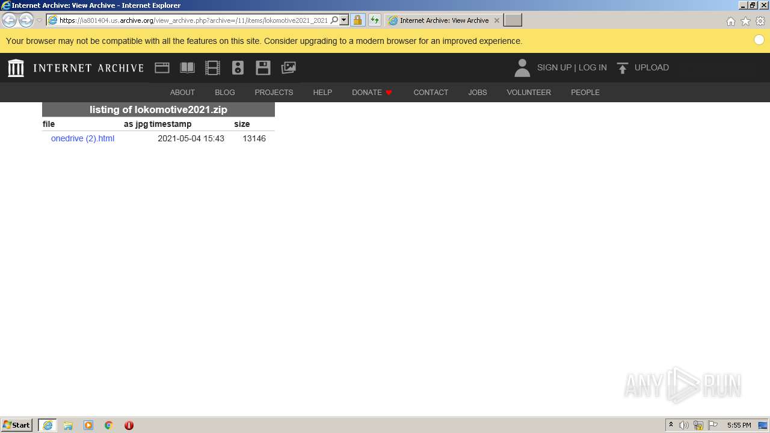The height and width of the screenshot is (433, 770).
Task: Open the VOLUNTEER menu item
Action: 529,93
